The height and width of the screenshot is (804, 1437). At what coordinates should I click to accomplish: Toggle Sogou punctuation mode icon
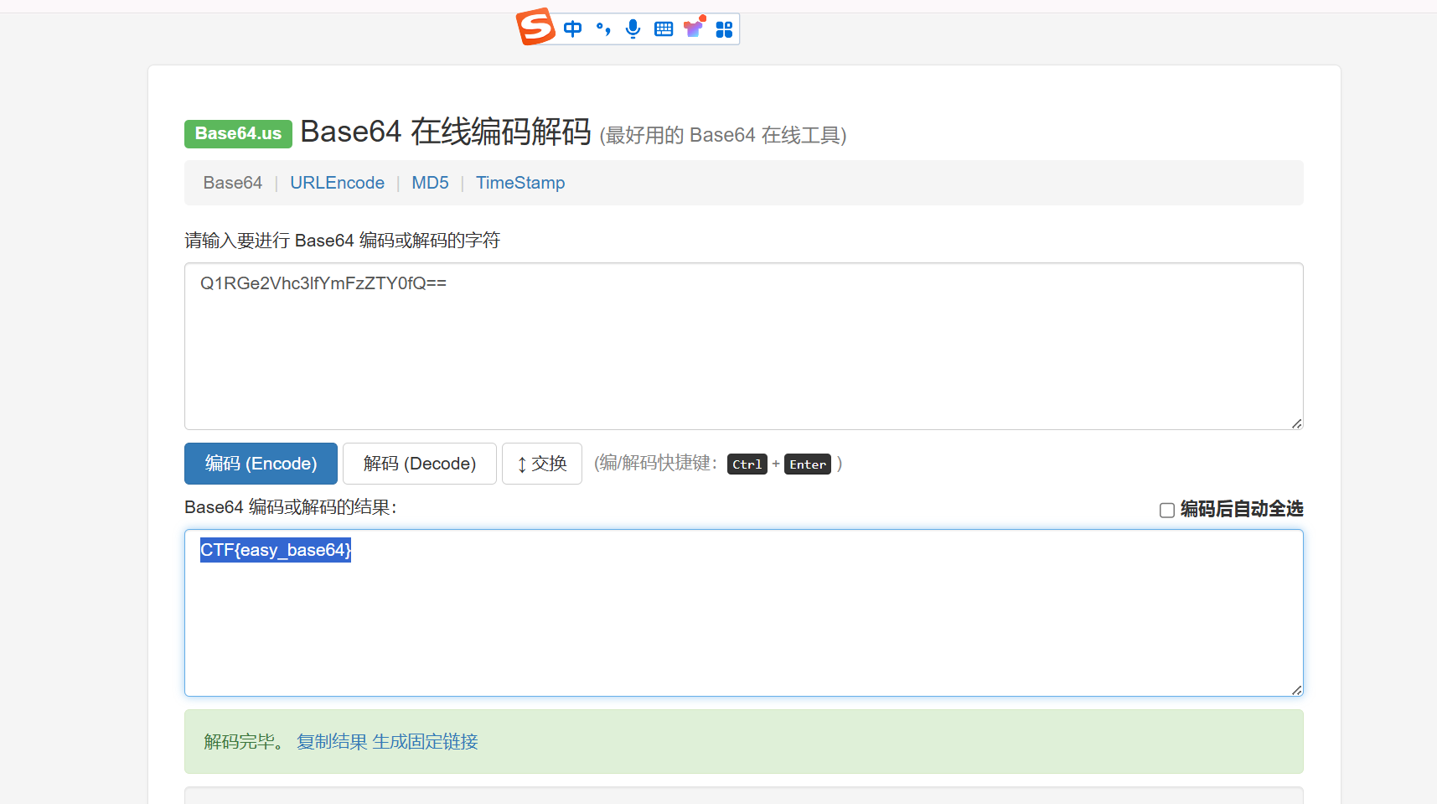point(602,29)
